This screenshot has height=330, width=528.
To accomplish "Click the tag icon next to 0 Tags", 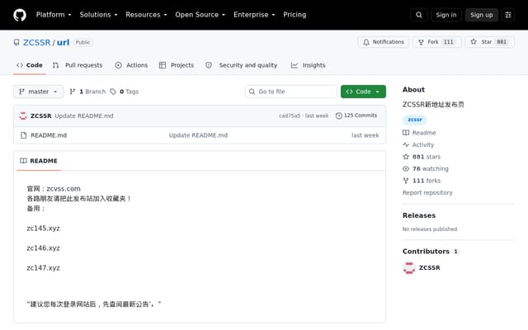I will click(113, 92).
